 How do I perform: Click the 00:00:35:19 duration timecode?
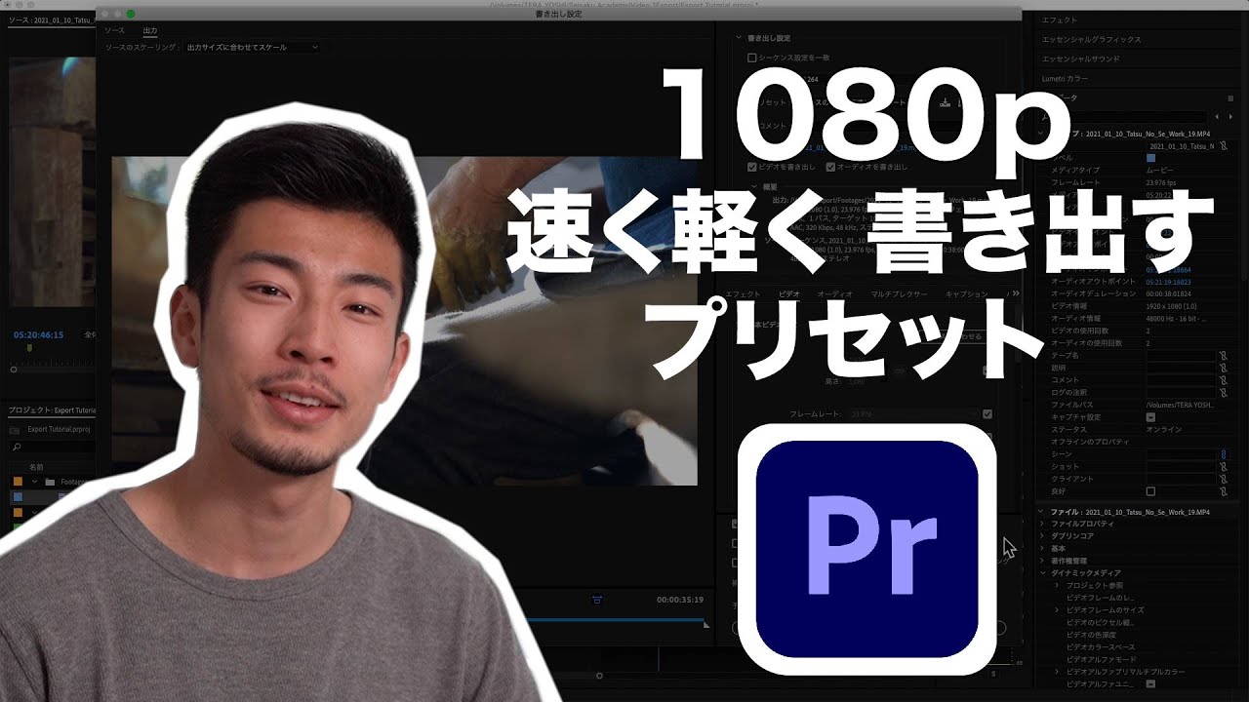(680, 600)
